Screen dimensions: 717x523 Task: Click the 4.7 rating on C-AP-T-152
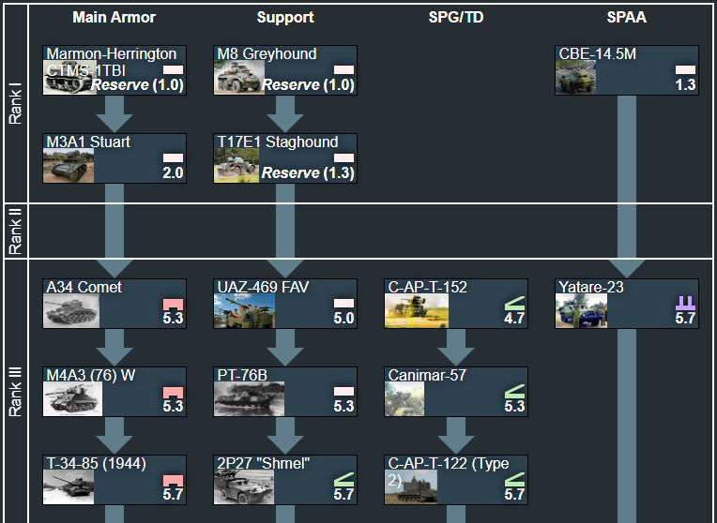[x=515, y=319]
